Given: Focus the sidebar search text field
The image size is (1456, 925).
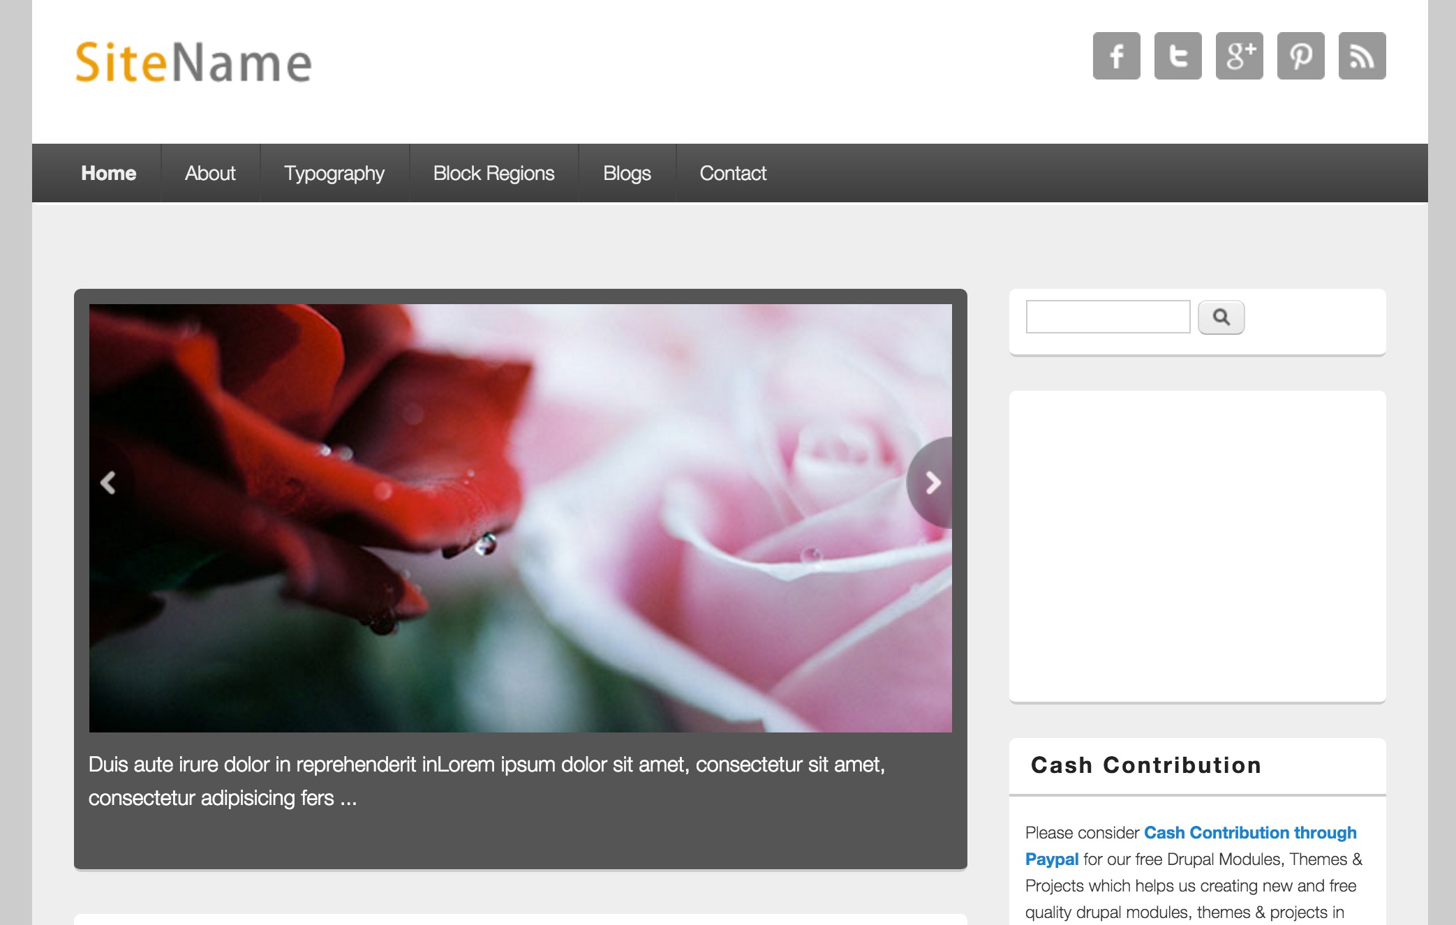Looking at the screenshot, I should pos(1108,317).
